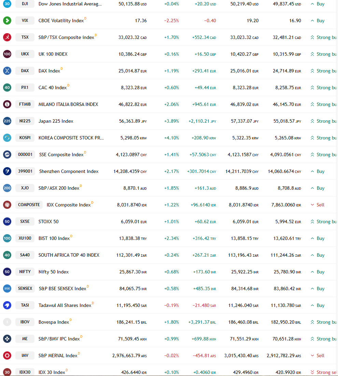Open the VIX ticker symbol
Viewport: 338px width, 376px height.
[x=25, y=21]
